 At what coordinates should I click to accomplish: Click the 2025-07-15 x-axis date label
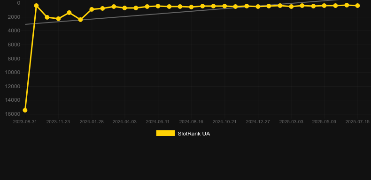pos(357,122)
